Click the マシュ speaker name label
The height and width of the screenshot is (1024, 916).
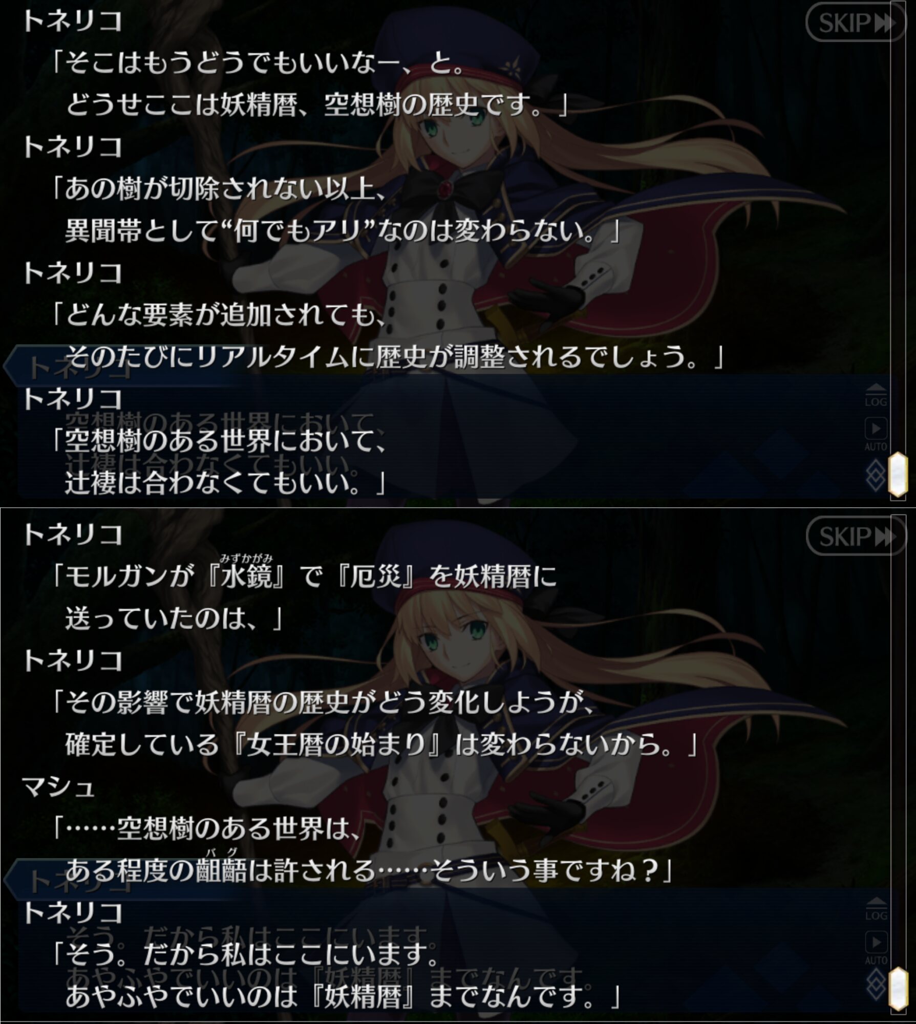pyautogui.click(x=58, y=786)
